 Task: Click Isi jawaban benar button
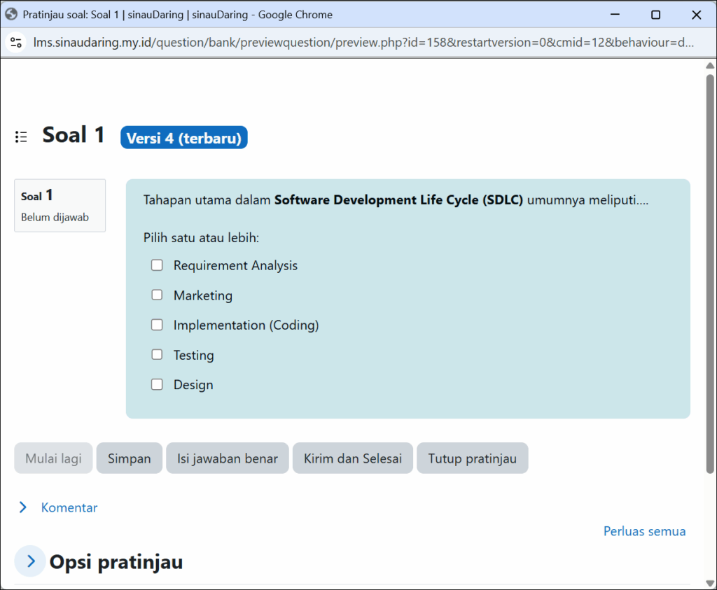227,458
